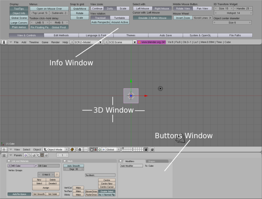Toggle the Global Scene option
262x199 pixels.
(19, 18)
